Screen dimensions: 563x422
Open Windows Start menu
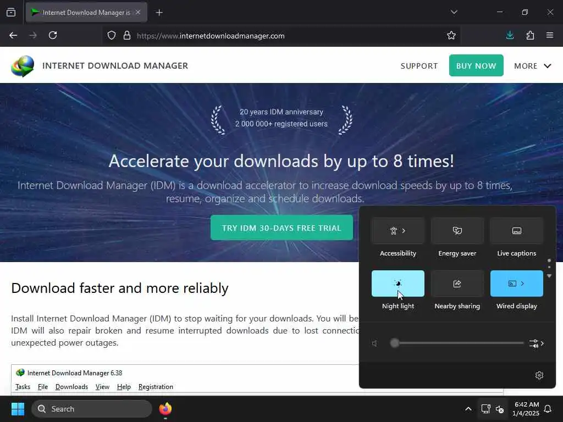click(18, 409)
